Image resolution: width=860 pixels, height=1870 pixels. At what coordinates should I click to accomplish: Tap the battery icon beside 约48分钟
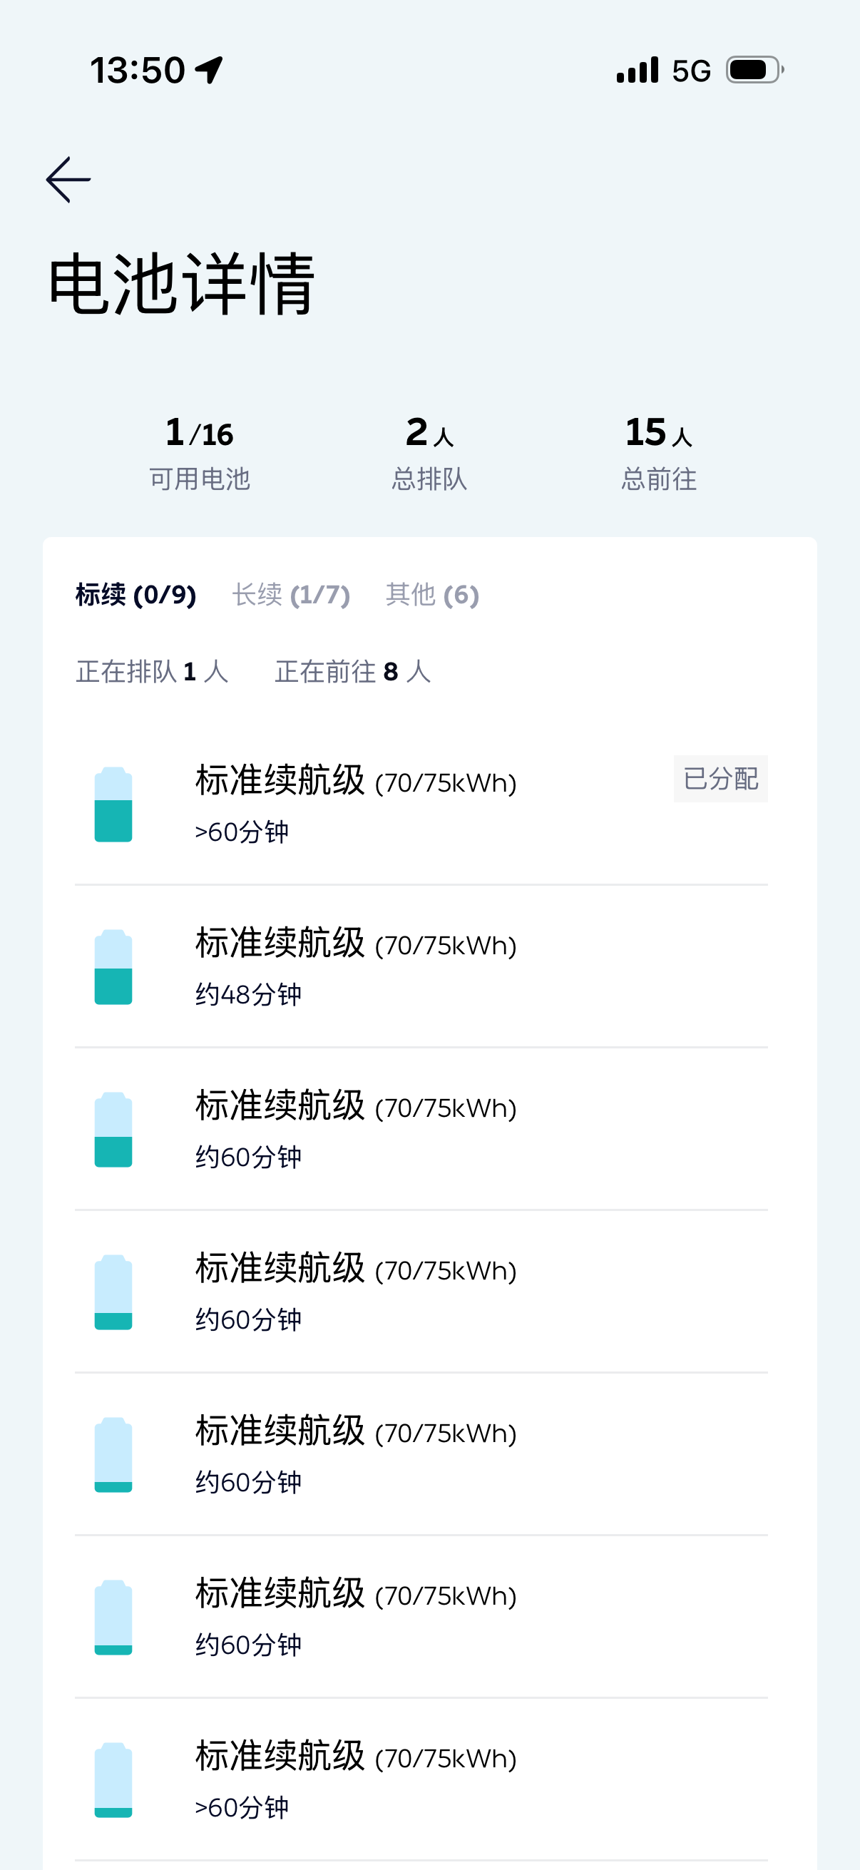(x=113, y=967)
